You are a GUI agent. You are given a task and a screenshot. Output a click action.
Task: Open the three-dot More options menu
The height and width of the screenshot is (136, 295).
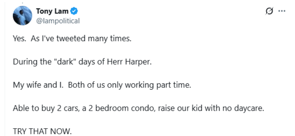point(282,11)
